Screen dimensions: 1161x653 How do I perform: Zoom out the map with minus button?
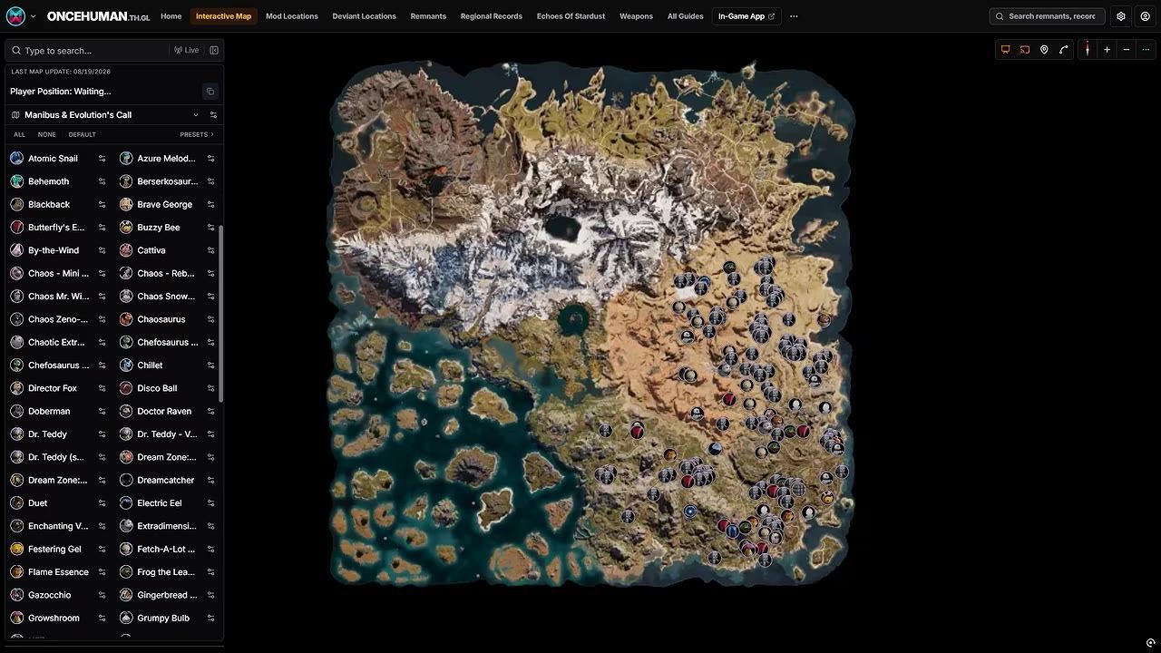tap(1127, 50)
